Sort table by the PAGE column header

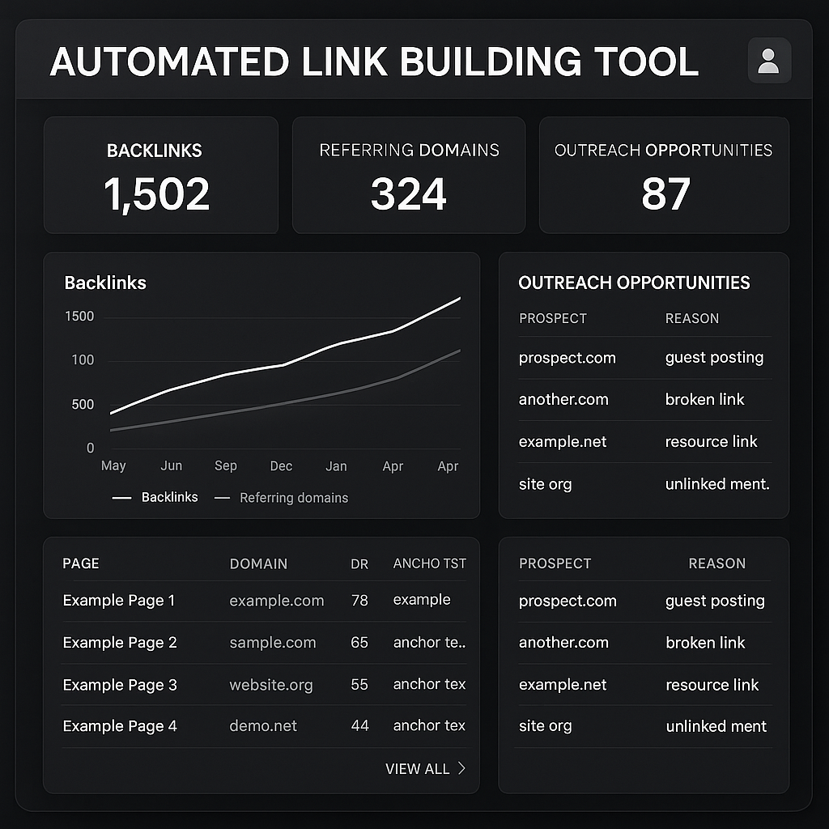[x=81, y=563]
